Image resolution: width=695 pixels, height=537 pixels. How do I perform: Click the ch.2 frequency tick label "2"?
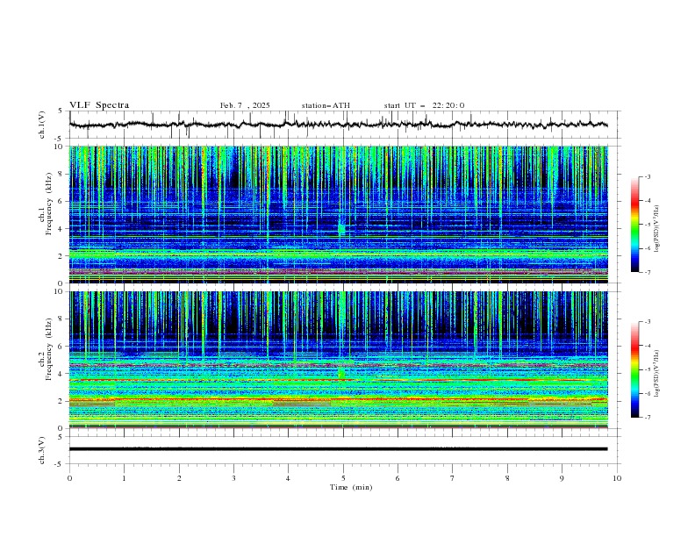[x=61, y=401]
